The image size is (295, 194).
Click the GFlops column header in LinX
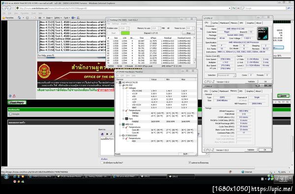(x=153, y=38)
